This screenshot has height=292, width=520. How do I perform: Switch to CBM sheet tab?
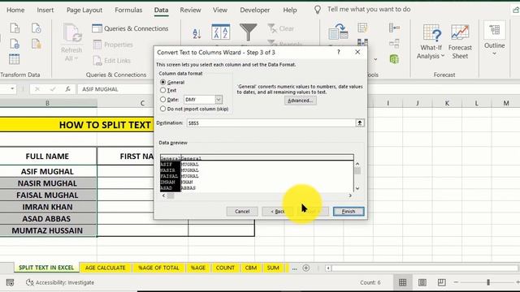251,268
